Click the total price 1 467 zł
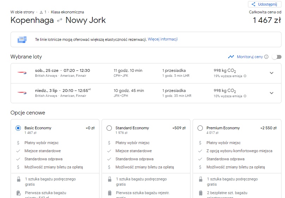Viewport: 285px width, 198px height. tap(267, 20)
